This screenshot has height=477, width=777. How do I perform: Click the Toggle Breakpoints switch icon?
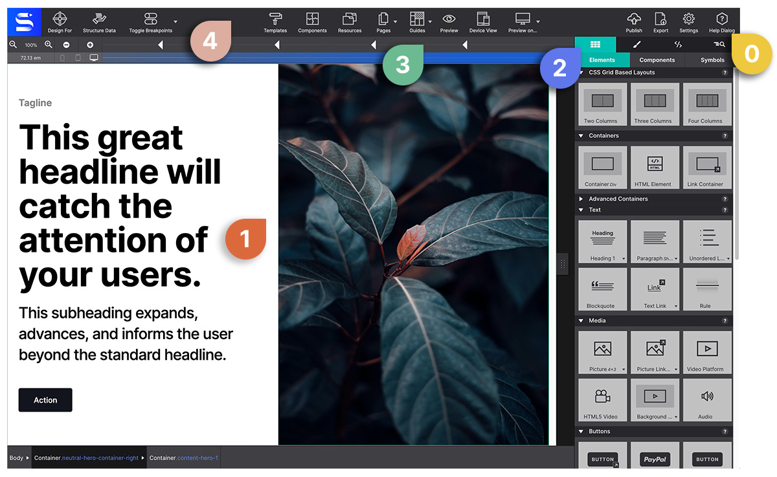tap(150, 19)
